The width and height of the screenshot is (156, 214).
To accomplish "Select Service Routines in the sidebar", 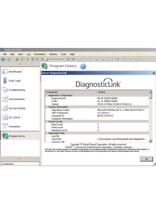I will (20, 108).
